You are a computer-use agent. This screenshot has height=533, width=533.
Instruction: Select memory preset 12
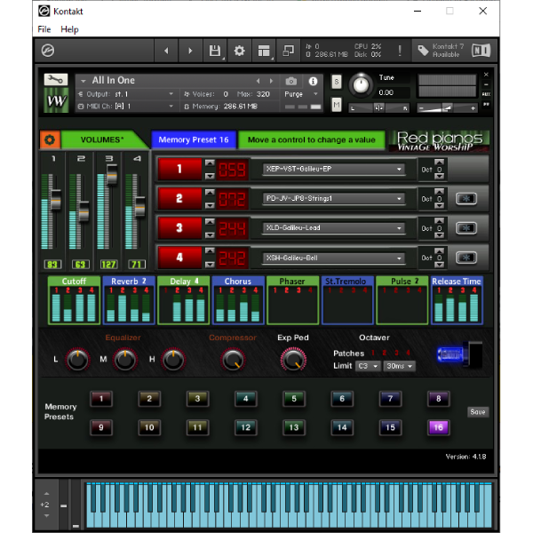click(x=245, y=427)
